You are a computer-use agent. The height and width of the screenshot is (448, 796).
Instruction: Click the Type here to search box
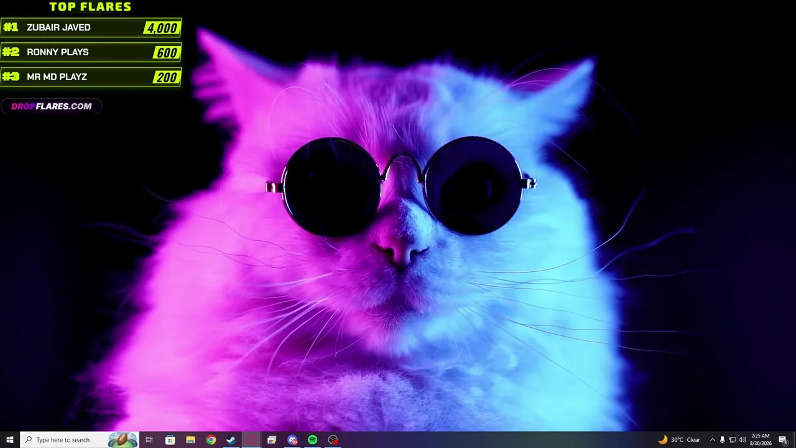(x=79, y=440)
